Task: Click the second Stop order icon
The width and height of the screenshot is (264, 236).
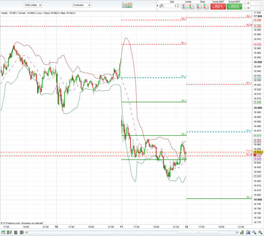Action: pyautogui.click(x=206, y=6)
